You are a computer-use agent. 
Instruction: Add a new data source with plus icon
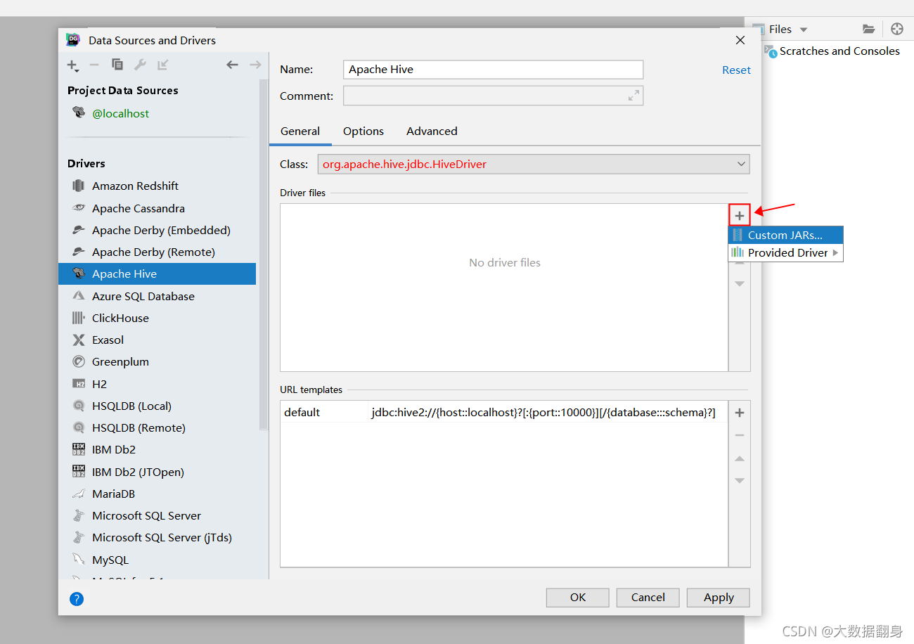[72, 65]
